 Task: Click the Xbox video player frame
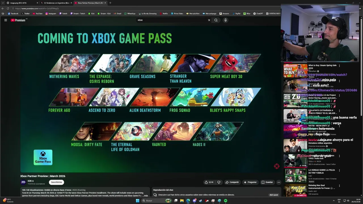pos(150,99)
